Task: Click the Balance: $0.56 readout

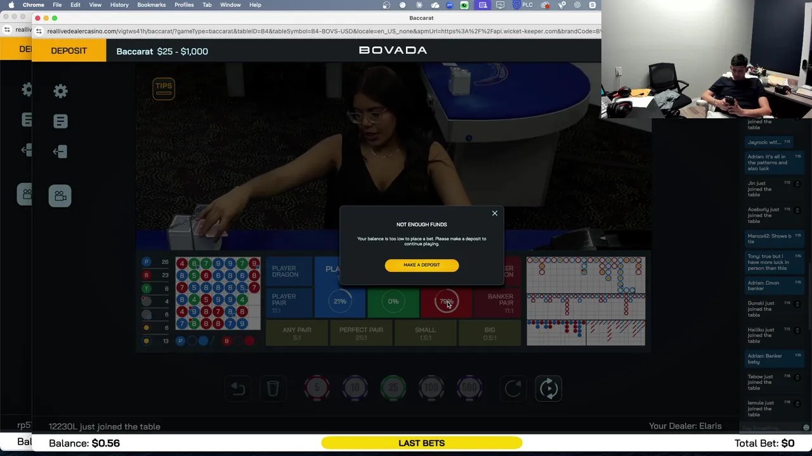Action: click(84, 443)
